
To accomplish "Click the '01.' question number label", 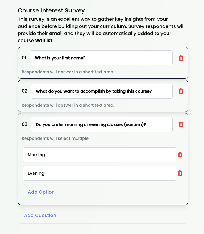I will [x=25, y=58].
